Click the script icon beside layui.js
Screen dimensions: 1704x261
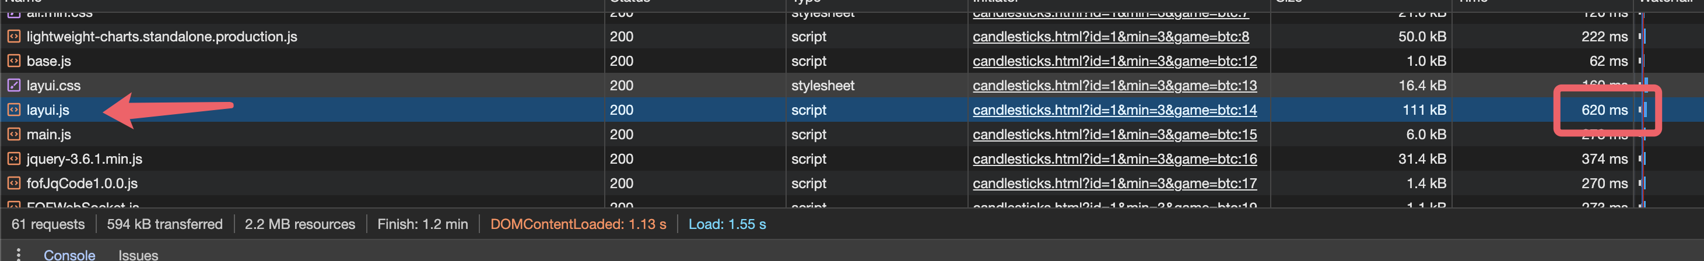pos(14,110)
